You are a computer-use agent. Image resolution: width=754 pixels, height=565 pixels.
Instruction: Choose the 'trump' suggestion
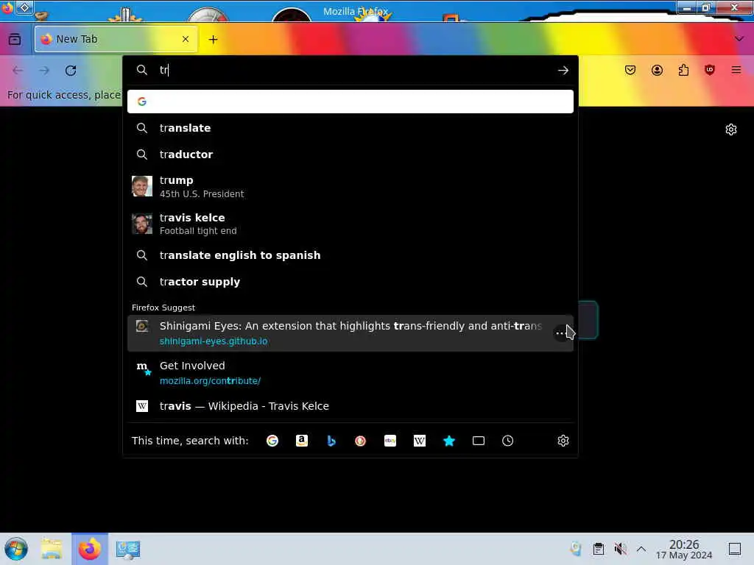click(350, 186)
